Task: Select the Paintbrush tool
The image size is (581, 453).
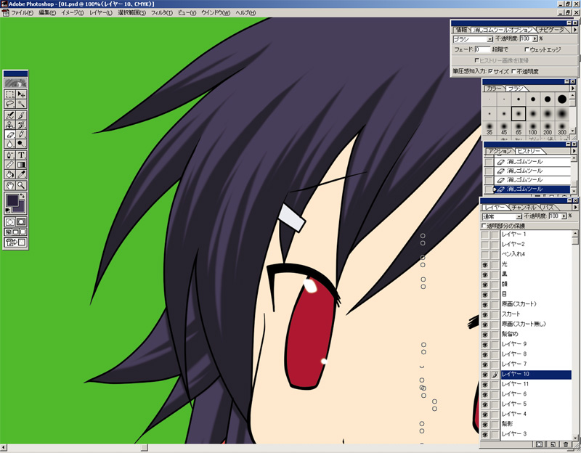Action: click(x=21, y=115)
